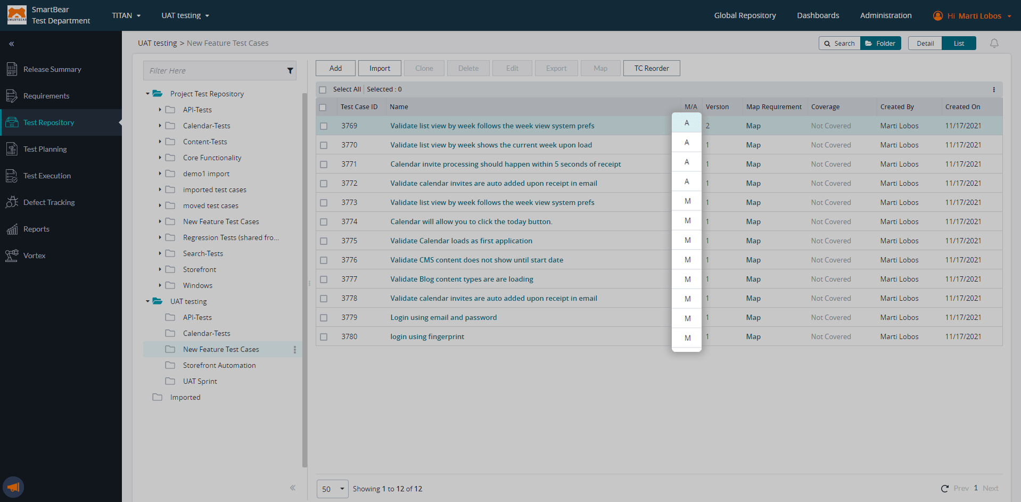
Task: Click the Filter Here input field
Action: click(x=220, y=70)
